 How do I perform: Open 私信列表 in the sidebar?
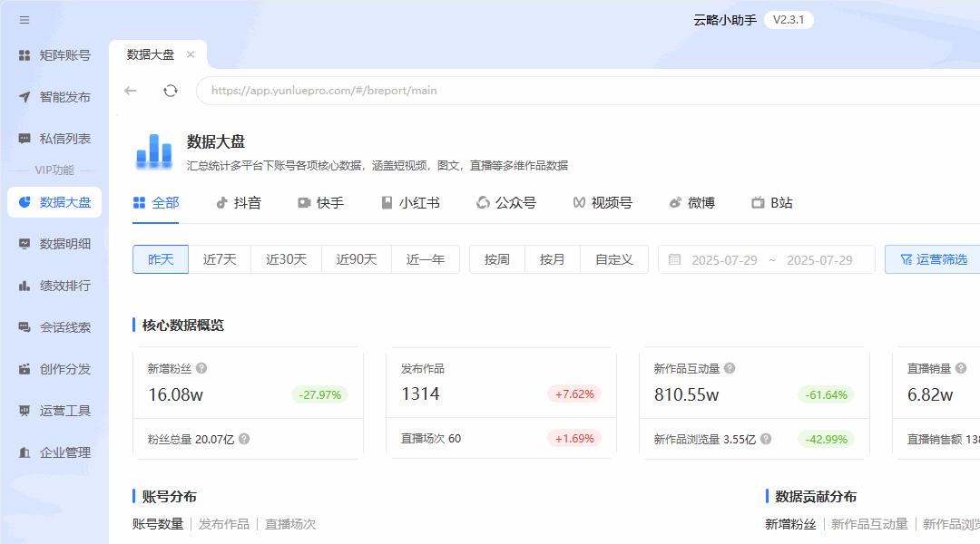pyautogui.click(x=54, y=139)
